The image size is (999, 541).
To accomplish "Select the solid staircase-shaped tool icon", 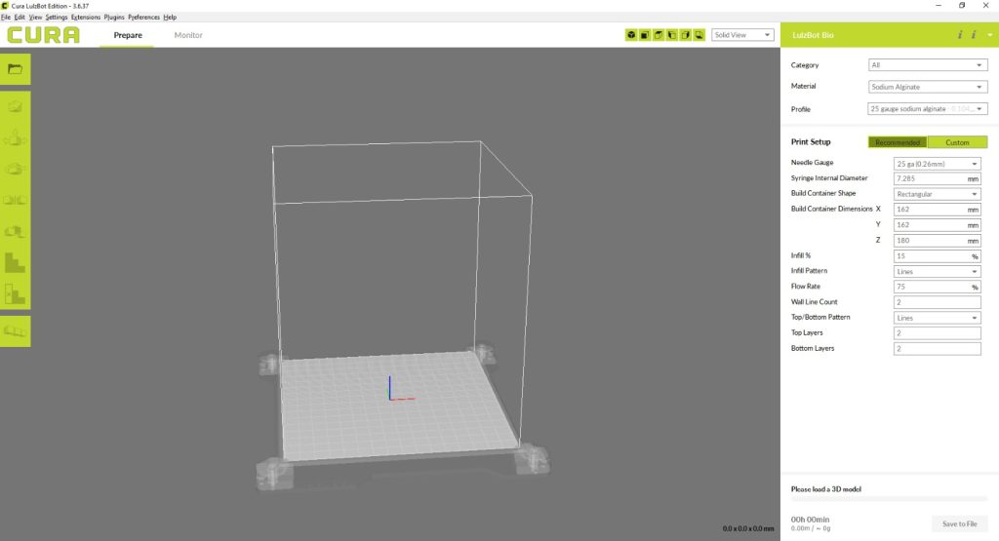I will point(16,262).
